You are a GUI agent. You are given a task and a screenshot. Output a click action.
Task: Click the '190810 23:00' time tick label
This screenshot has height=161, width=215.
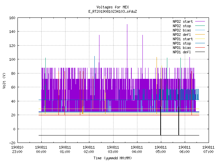click(17, 150)
